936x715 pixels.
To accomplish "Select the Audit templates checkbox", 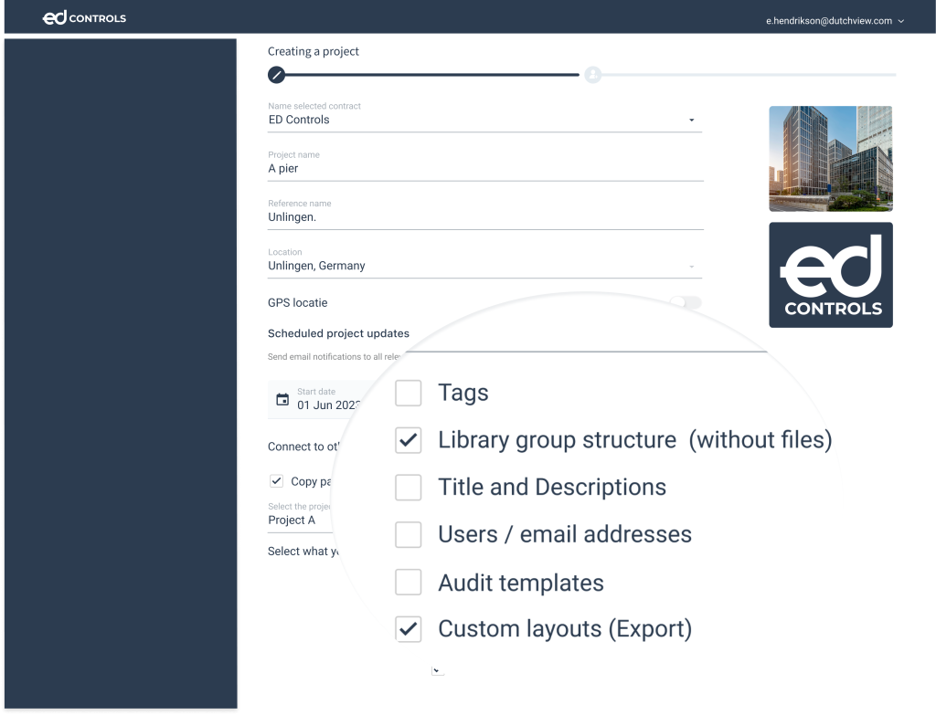I will click(409, 583).
